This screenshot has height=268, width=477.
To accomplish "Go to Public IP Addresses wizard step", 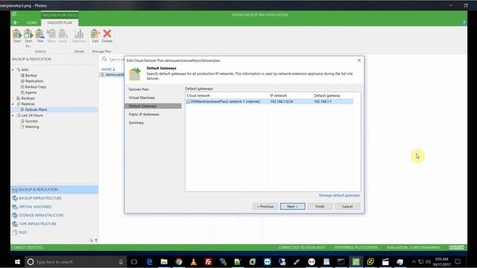I will point(144,114).
